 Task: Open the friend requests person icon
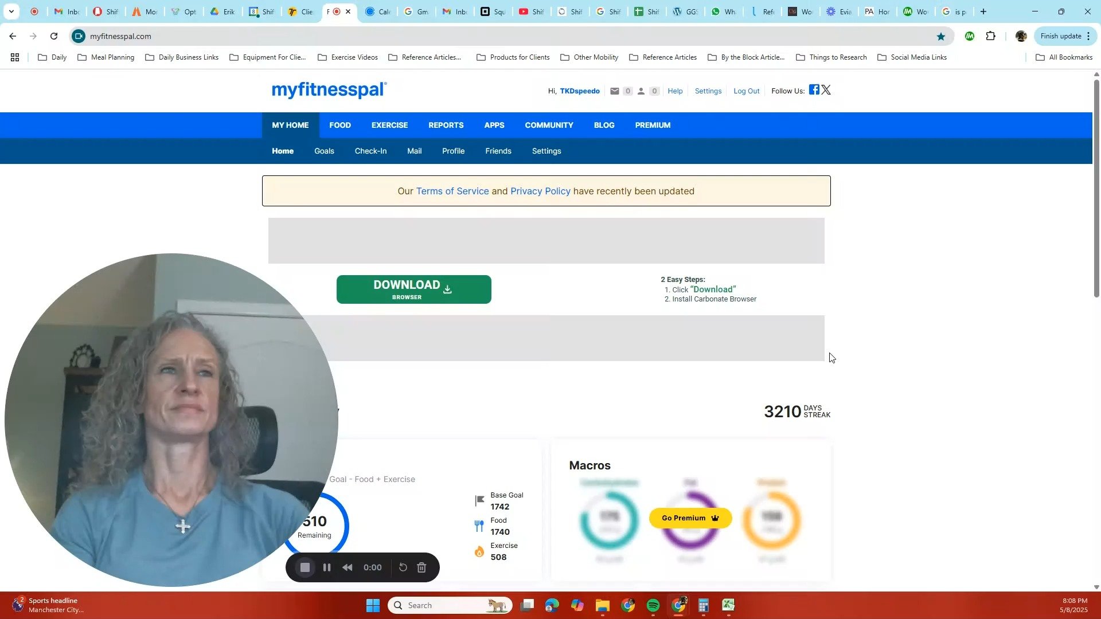[x=641, y=91]
